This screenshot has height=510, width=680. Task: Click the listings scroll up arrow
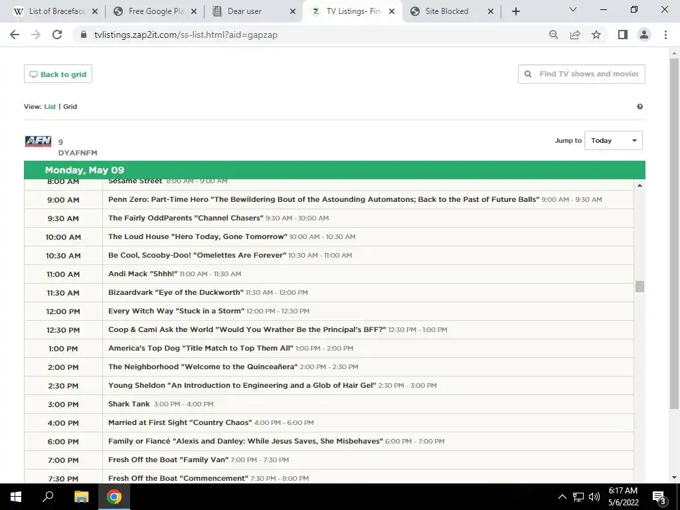[639, 186]
